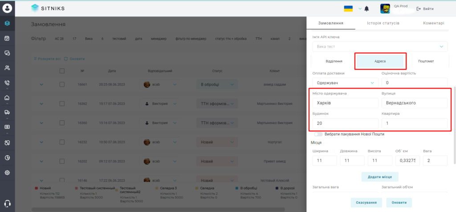Open the integrations circles icon in sidebar

7,143
